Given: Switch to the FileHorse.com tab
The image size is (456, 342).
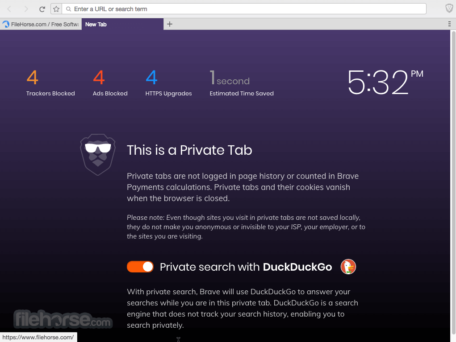Looking at the screenshot, I should click(41, 24).
